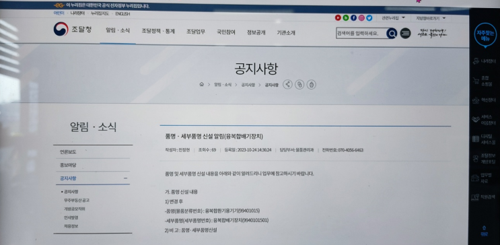Open the Instagram social icon
The height and width of the screenshot is (245, 500).
pyautogui.click(x=361, y=18)
